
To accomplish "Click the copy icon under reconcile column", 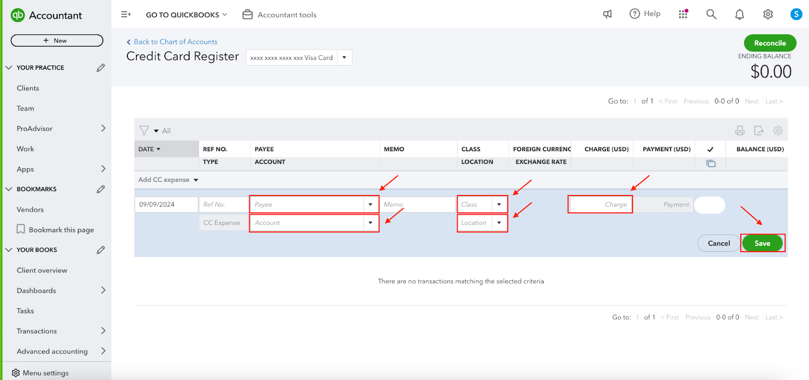I will pos(711,163).
